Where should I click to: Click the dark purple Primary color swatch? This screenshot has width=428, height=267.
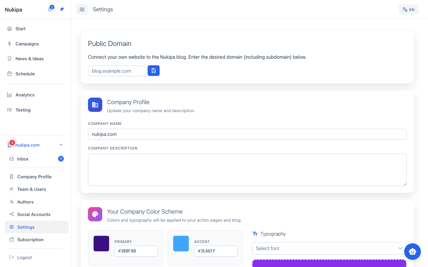tap(101, 243)
